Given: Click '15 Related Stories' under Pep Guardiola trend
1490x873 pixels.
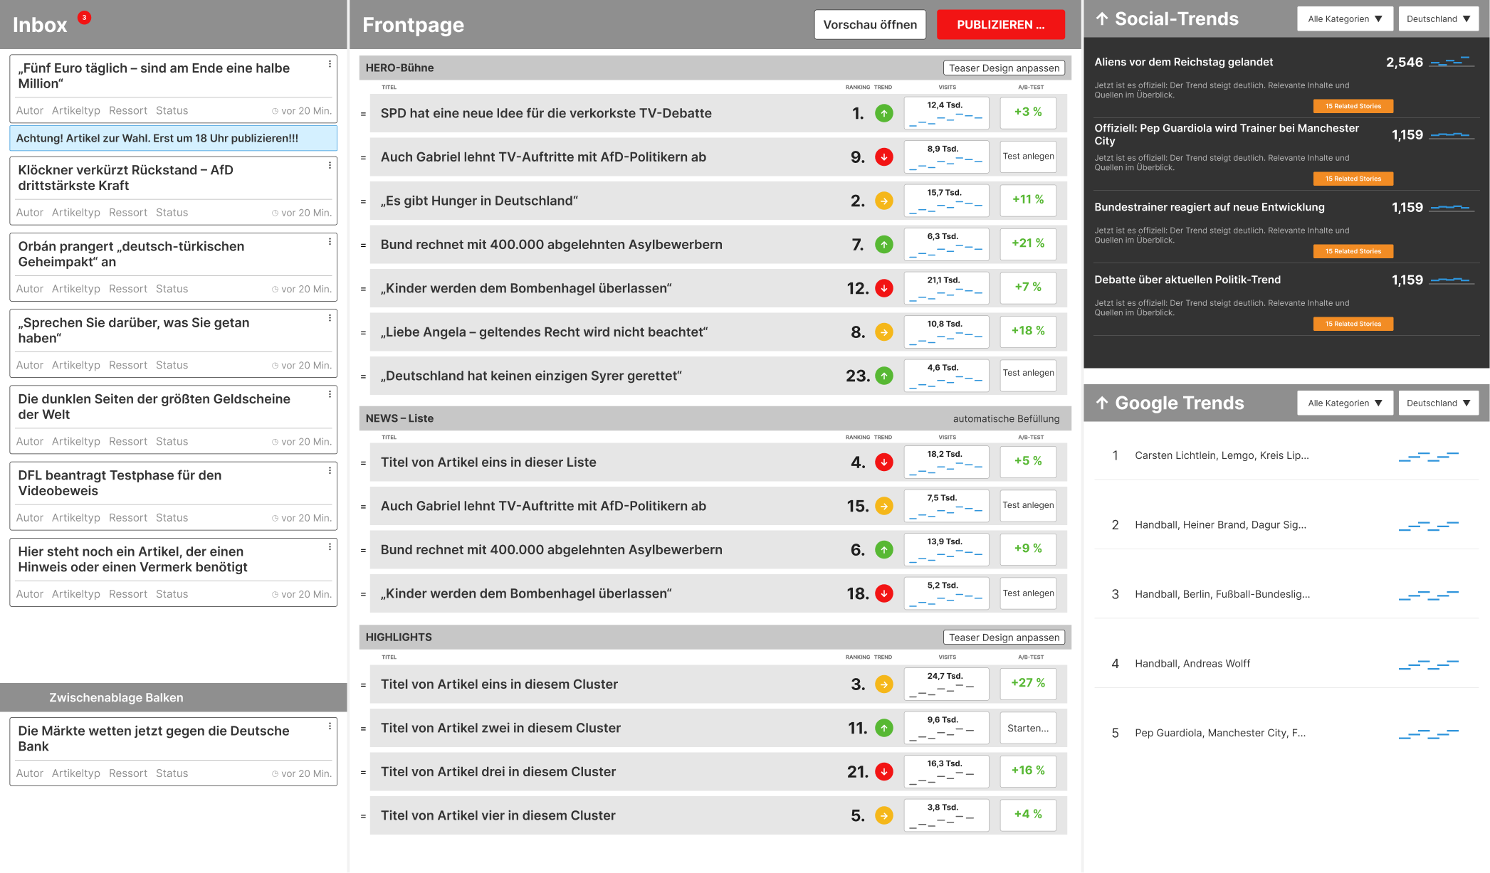Looking at the screenshot, I should [x=1353, y=179].
